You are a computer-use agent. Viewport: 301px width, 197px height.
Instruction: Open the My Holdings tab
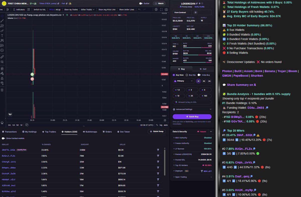pos(29,132)
